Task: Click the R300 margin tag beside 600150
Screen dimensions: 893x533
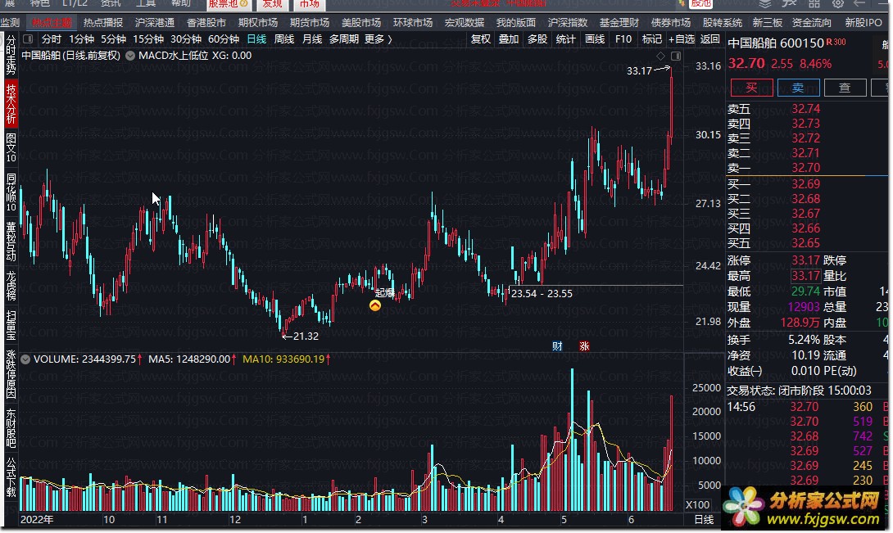Action: (x=836, y=42)
